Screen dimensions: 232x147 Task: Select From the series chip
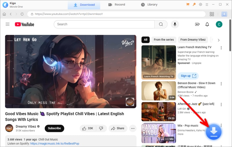click(x=164, y=40)
